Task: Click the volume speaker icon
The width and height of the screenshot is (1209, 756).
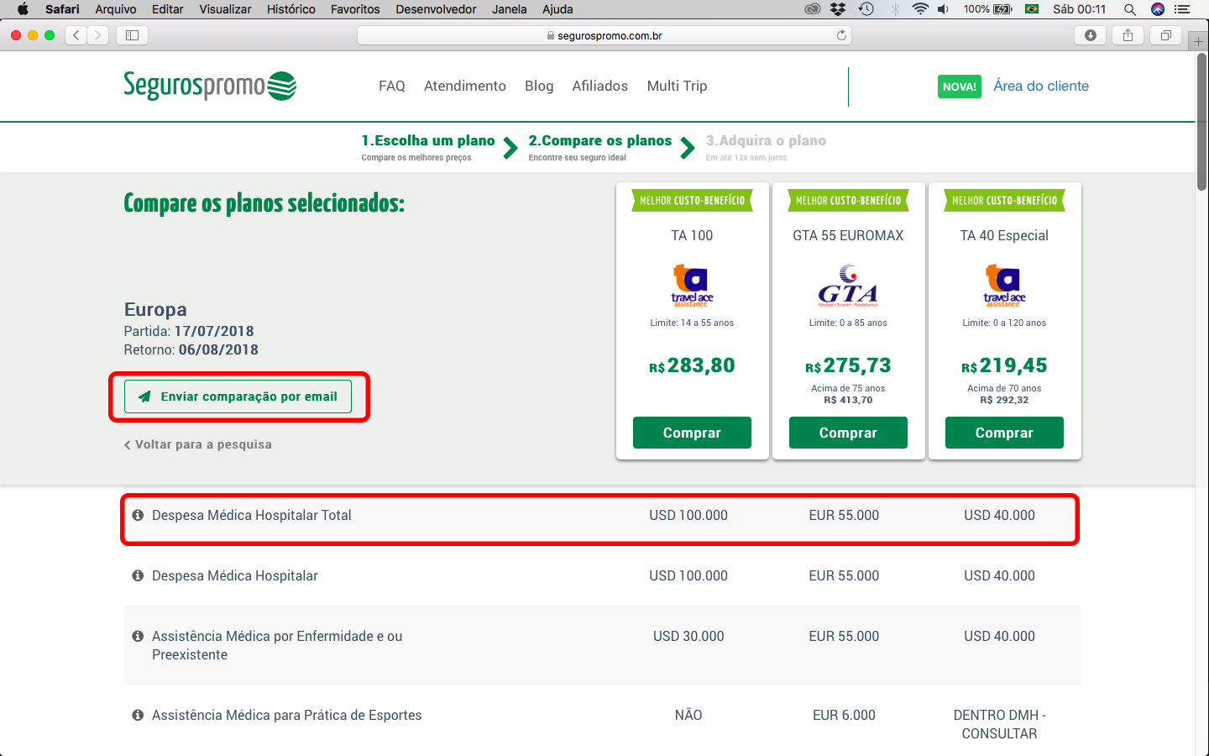Action: (944, 9)
